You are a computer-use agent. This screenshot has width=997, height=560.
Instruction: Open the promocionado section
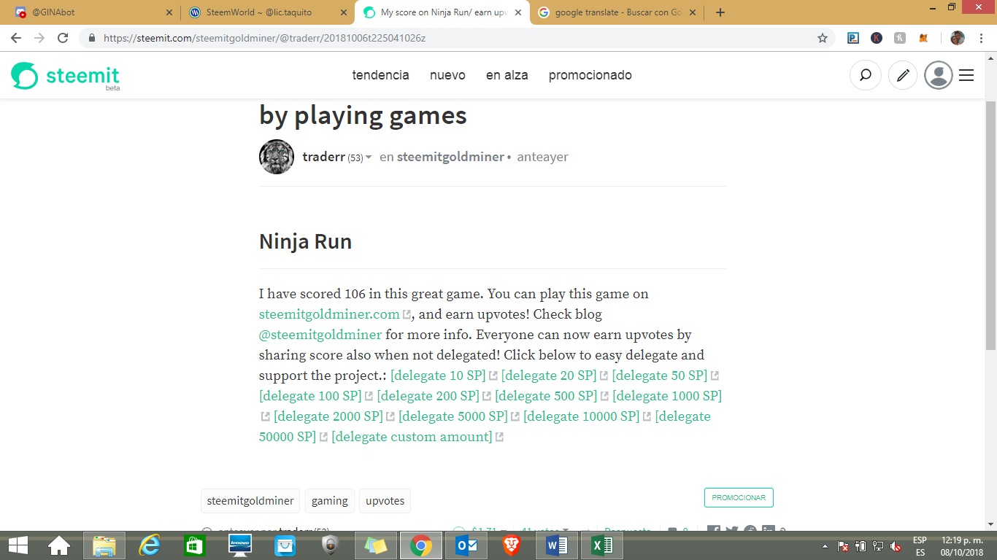[590, 75]
